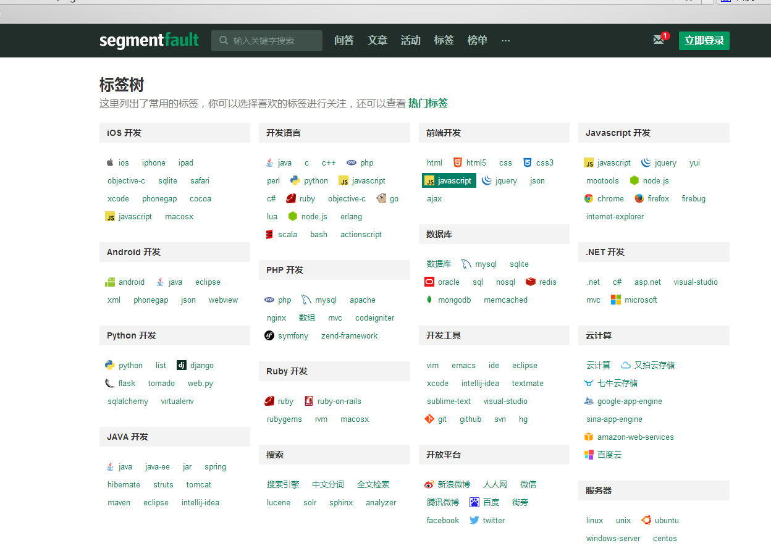Focus the 输入关键字搜索 search field
Viewport: 771px width, 551px height.
point(267,40)
